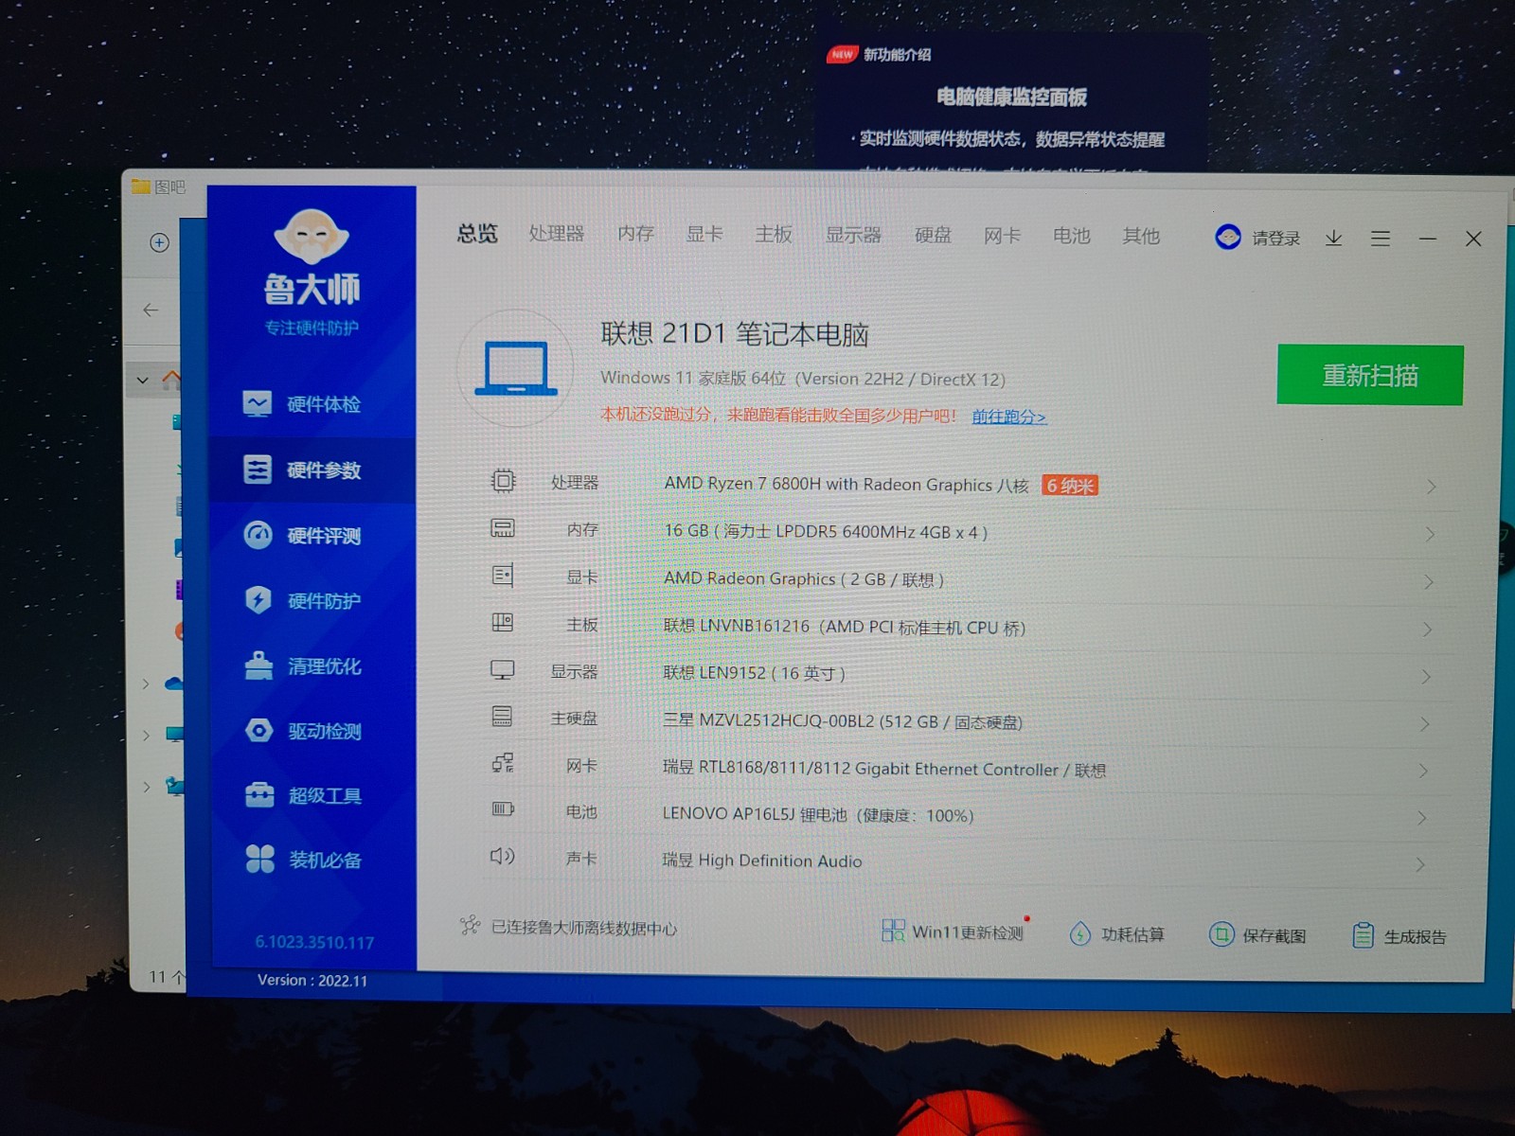Expand the LENOVO AP16L5J battery row chevron

coord(1422,817)
